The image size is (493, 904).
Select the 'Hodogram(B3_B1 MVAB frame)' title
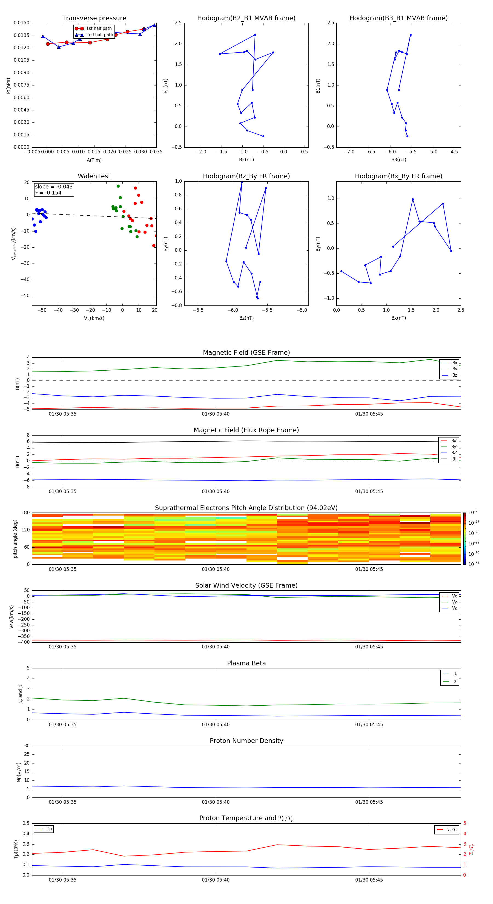point(399,18)
